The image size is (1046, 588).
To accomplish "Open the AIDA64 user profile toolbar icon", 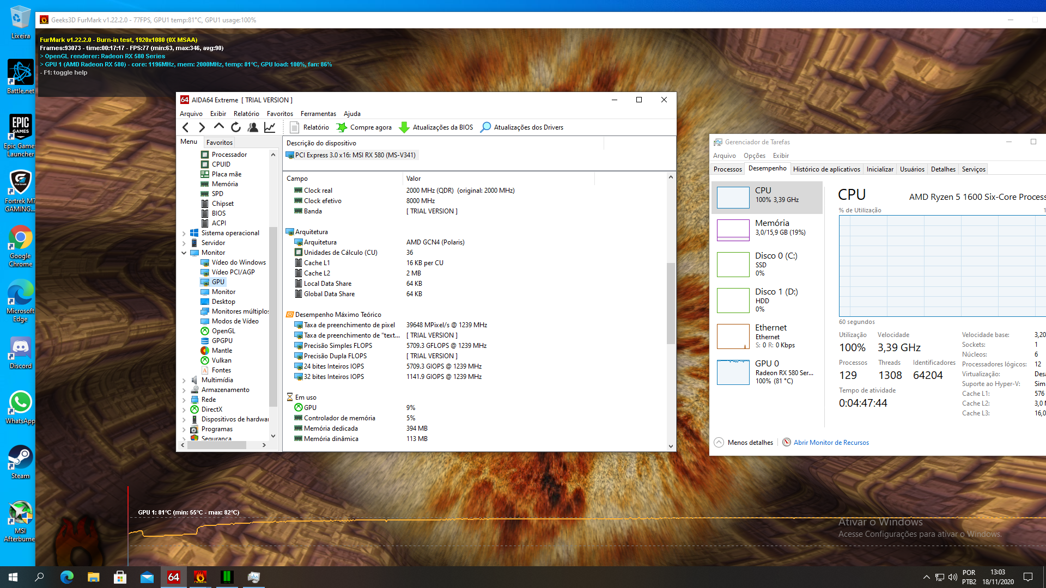I will (x=253, y=127).
